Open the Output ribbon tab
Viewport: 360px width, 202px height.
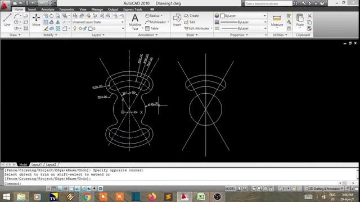point(113,10)
